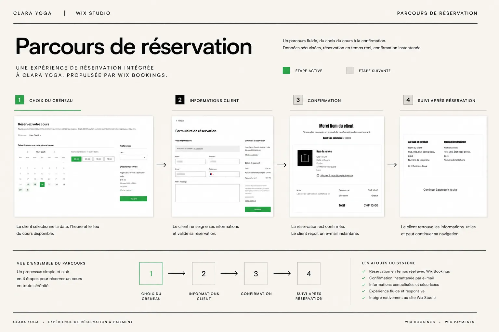Viewport: 499px width, 332px height.
Task: Click the gray Étape suivante legend swatch
Action: [350, 70]
